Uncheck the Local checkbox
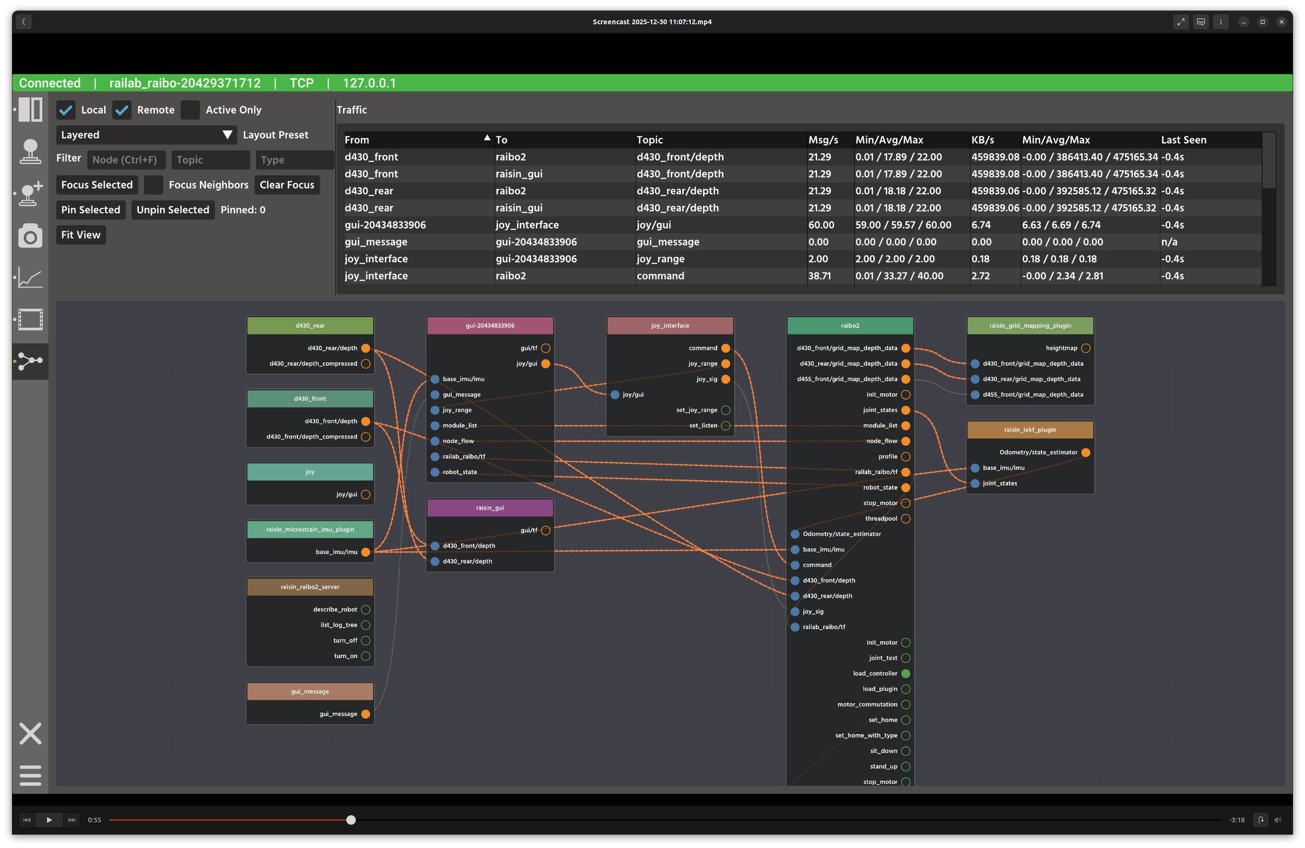Image resolution: width=1305 pixels, height=848 pixels. coord(67,110)
